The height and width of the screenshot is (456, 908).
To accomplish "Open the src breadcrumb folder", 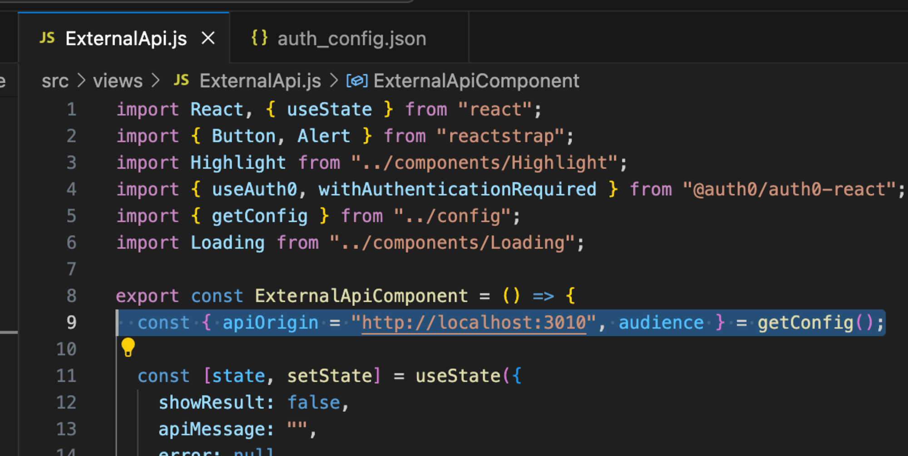I will [x=55, y=81].
